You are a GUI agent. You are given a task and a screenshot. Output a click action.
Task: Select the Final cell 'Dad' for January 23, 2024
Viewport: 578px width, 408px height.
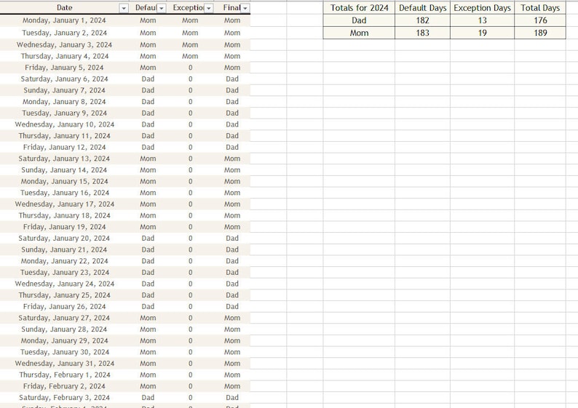232,273
